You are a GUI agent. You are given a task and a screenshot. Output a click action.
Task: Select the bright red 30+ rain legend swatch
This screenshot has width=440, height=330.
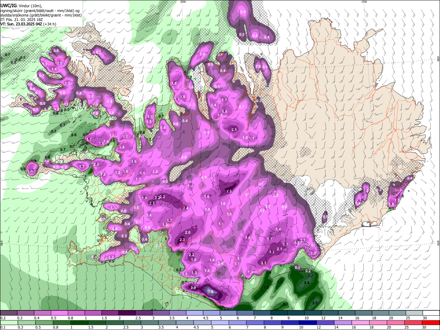431,322
